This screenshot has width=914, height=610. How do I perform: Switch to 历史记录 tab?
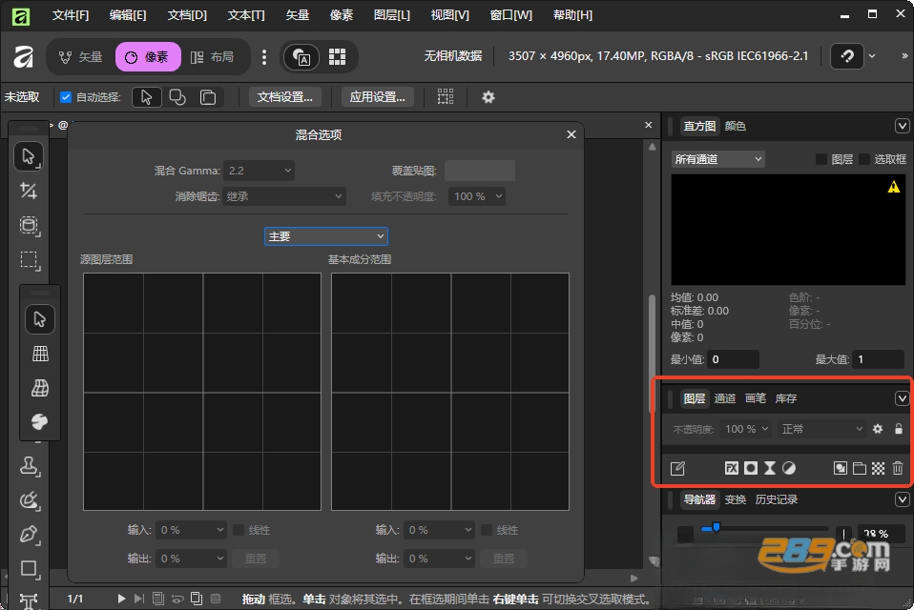[x=777, y=499]
